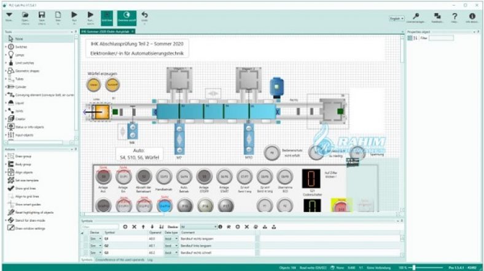The width and height of the screenshot is (484, 271).
Task: Click the move symbol down arrow
Action: point(152,227)
